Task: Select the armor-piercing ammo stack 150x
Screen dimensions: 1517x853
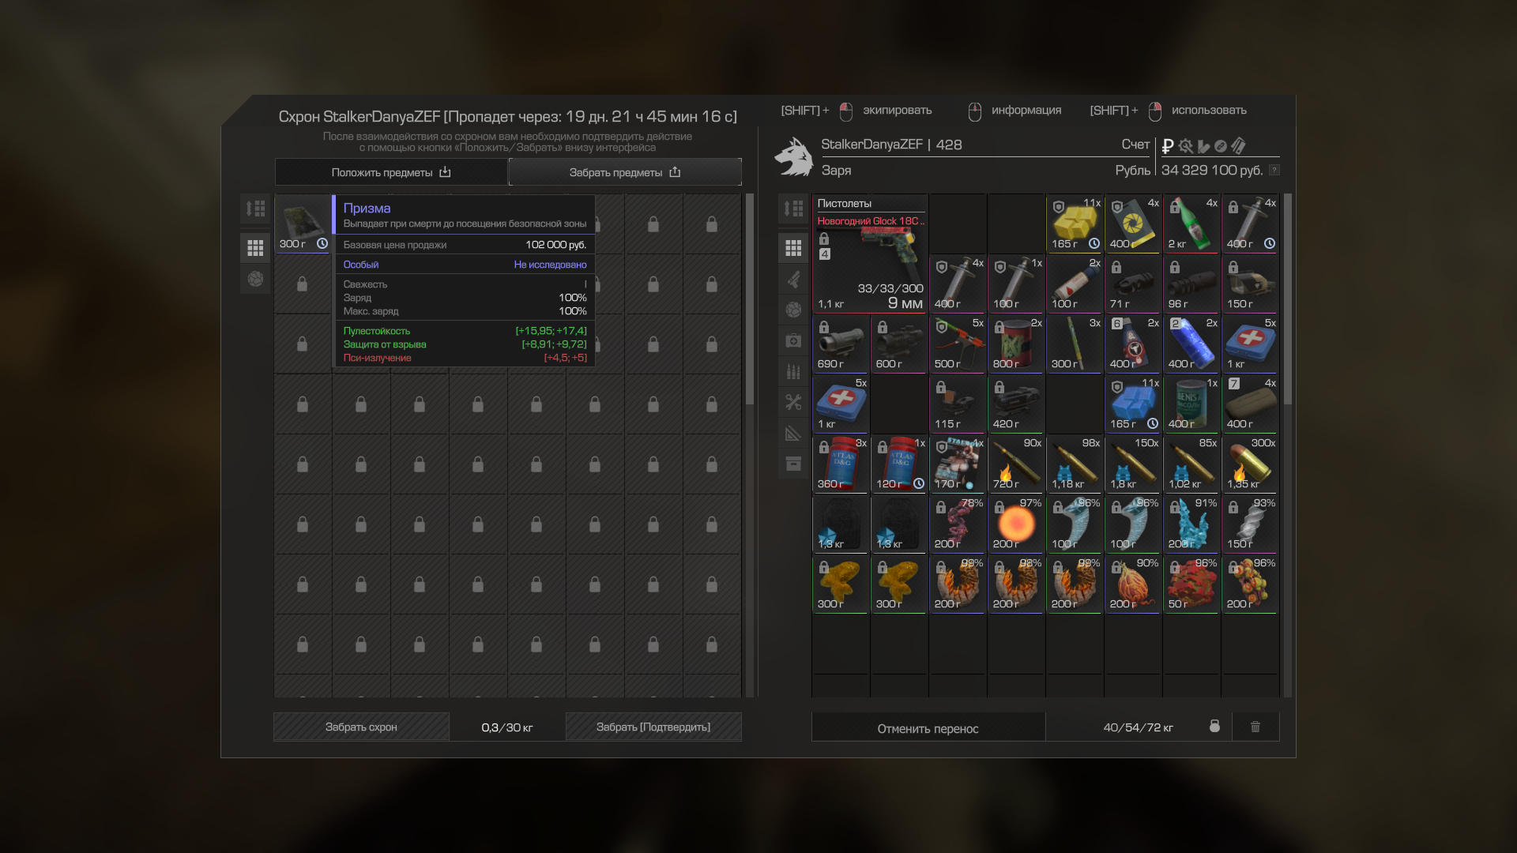Action: coord(1133,464)
